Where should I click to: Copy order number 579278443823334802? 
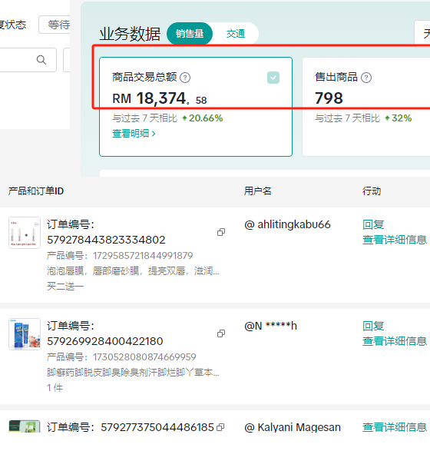point(221,232)
